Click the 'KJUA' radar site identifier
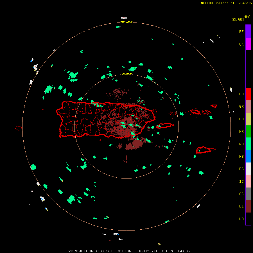The image size is (253, 253). click(144, 251)
